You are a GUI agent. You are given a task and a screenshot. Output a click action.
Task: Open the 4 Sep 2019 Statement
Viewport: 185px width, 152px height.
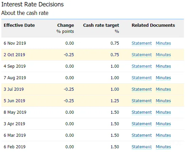click(142, 66)
